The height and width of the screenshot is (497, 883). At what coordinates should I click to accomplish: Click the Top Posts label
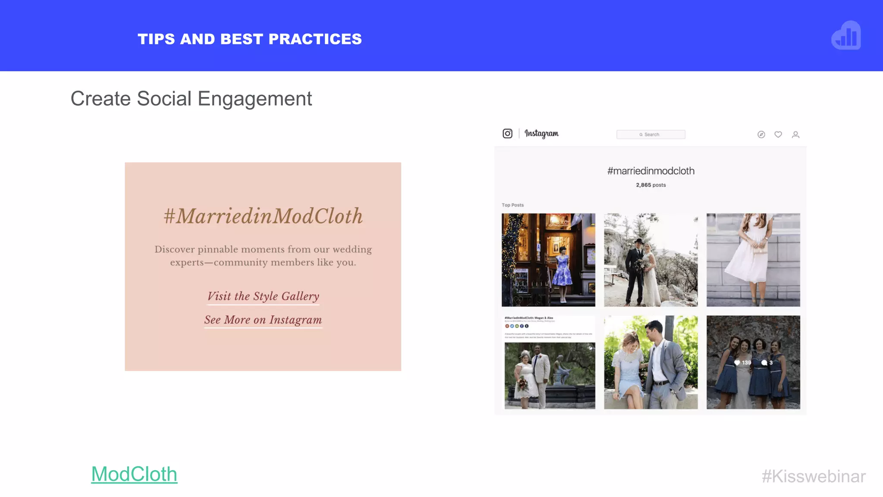[x=513, y=205]
